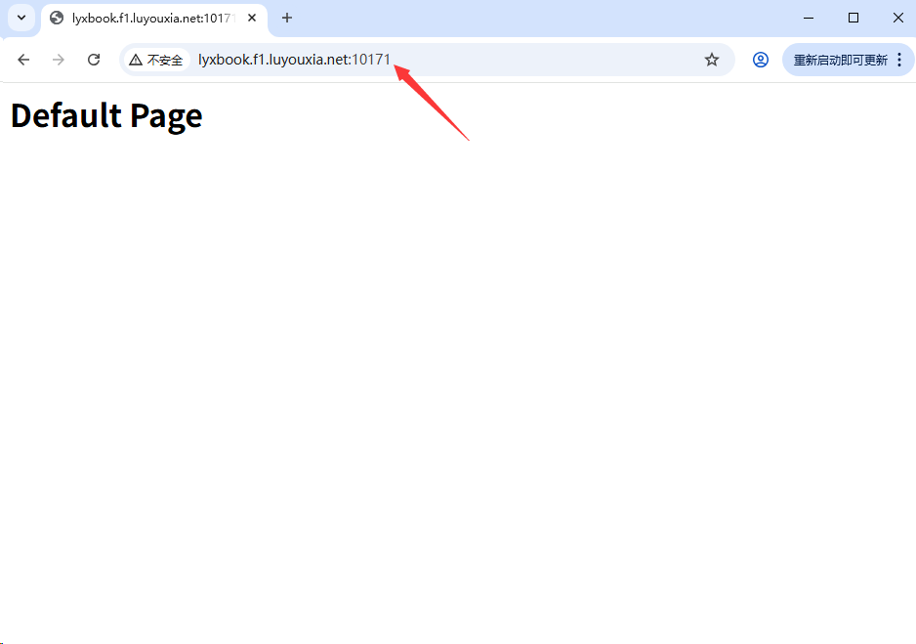This screenshot has height=644, width=916.
Task: Click the blank white page area
Action: pos(458,391)
